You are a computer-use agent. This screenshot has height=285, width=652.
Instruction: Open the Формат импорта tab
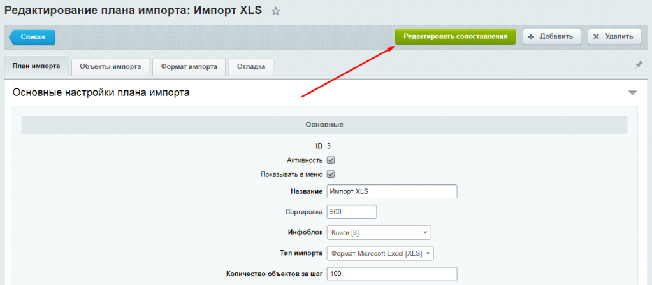[189, 66]
